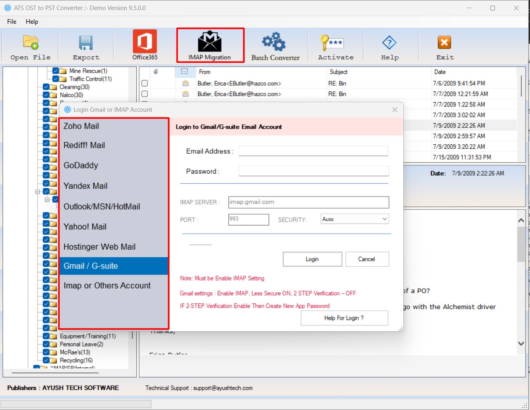The width and height of the screenshot is (530, 410).
Task: Select GoDaddy provider
Action: tap(113, 165)
